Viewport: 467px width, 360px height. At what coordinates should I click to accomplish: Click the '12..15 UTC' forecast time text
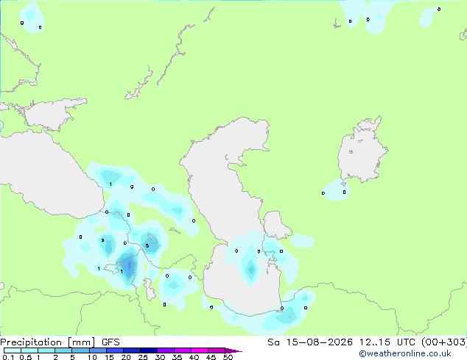(x=387, y=342)
